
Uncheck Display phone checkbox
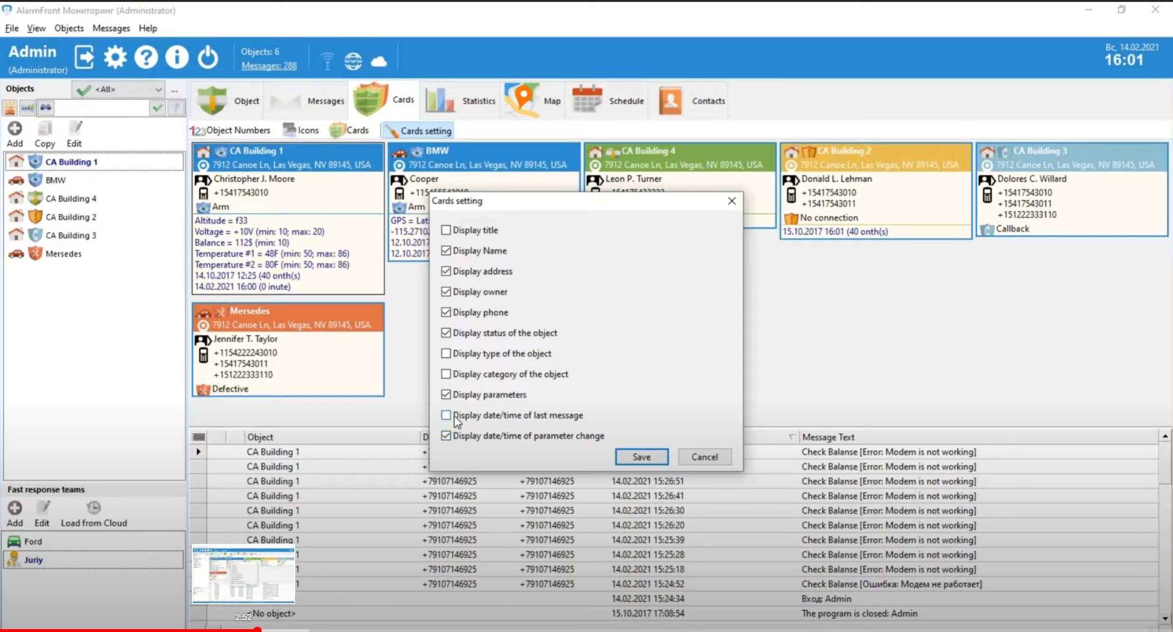tap(446, 312)
